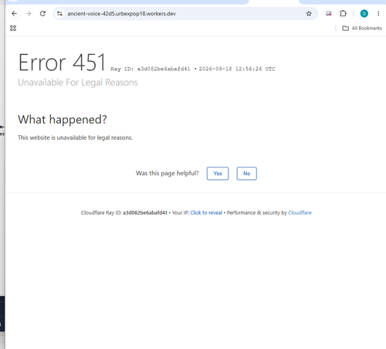Click the browser forward arrow
Screen dimensions: 386x349
pyautogui.click(x=29, y=14)
